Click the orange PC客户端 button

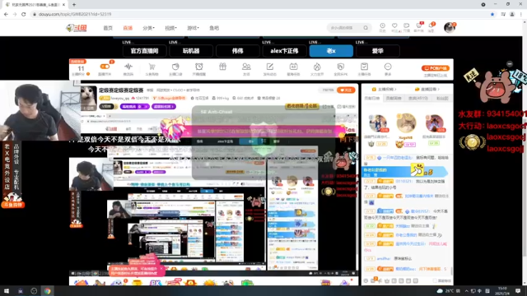[x=436, y=68]
